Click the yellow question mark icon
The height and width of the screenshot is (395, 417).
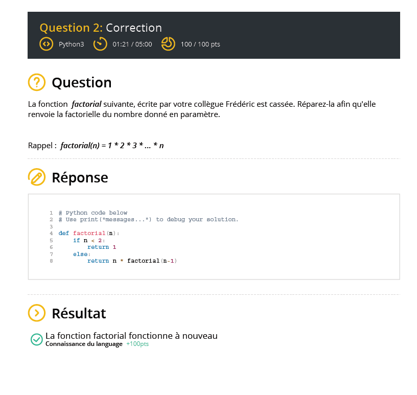click(37, 82)
